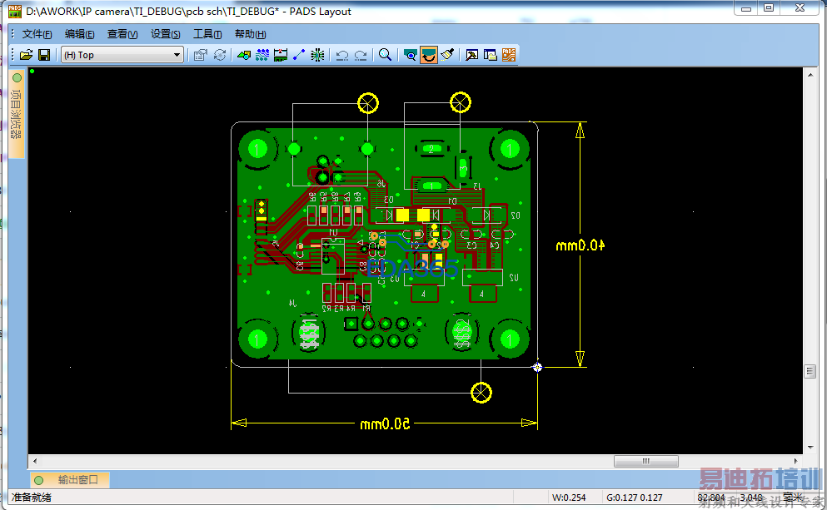Image resolution: width=827 pixels, height=510 pixels.
Task: Open the Design toolbar icon
Action: [x=262, y=55]
